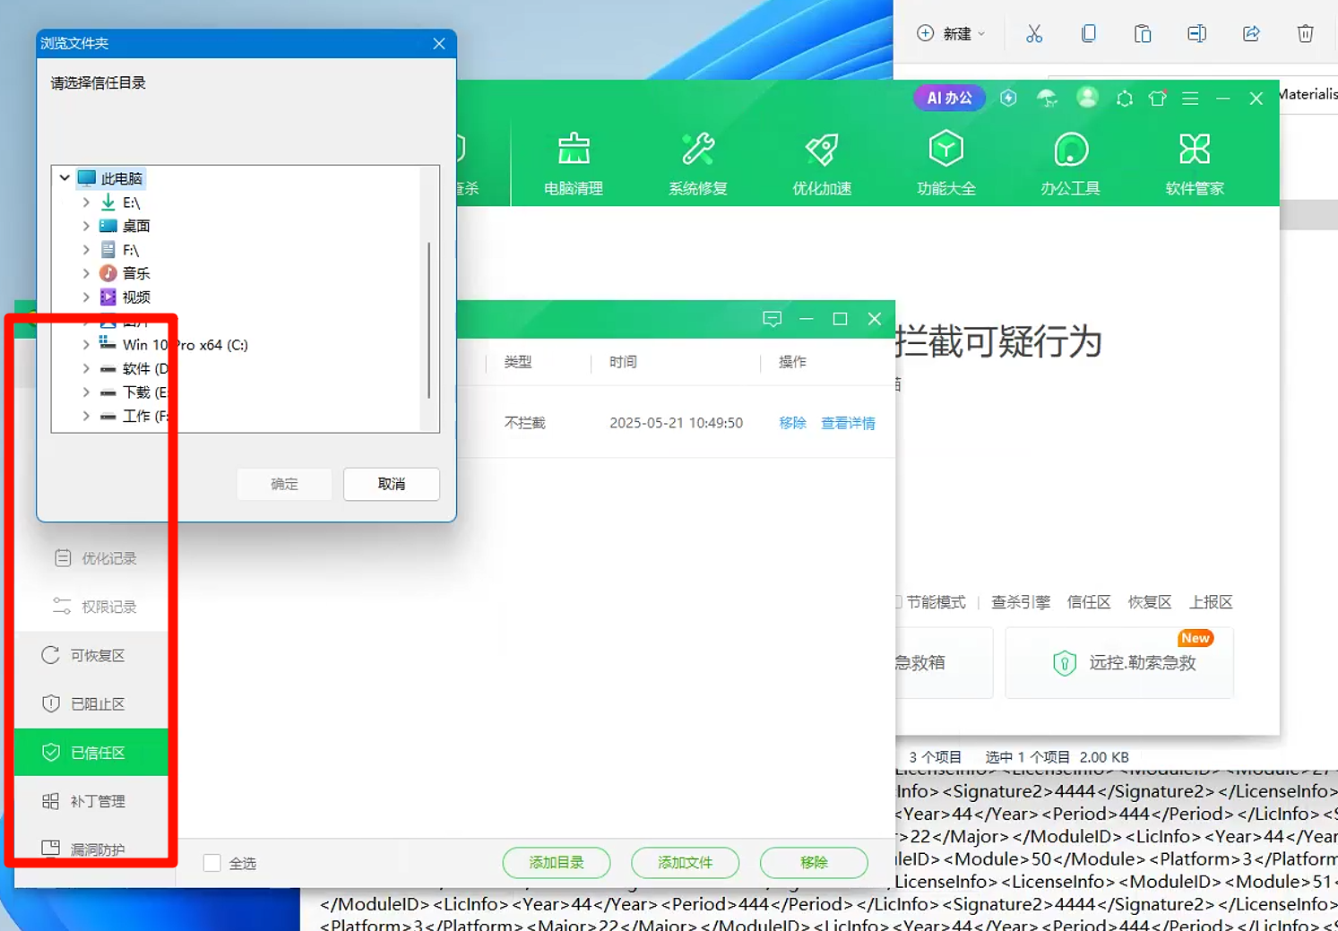Expand the 音乐 tree node
Screen dimensions: 1338x931
pyautogui.click(x=86, y=273)
